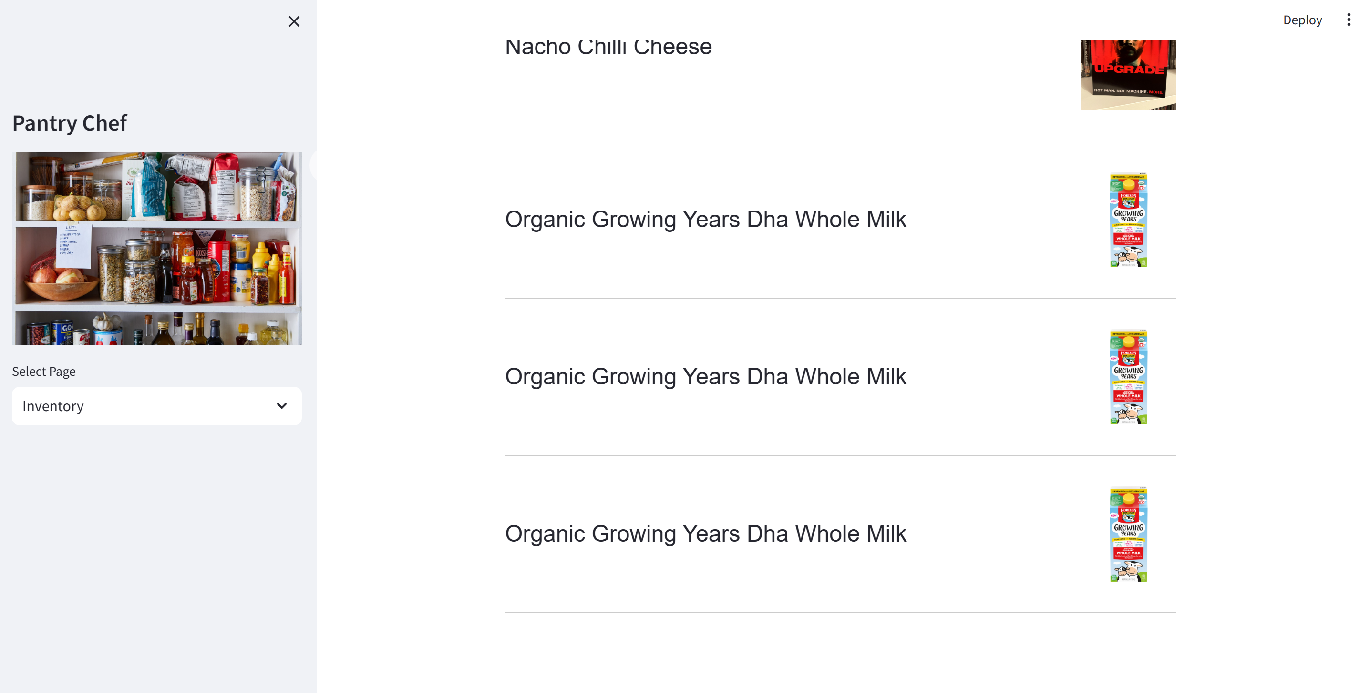Select the last Organic Growing Years milk name
The image size is (1370, 693).
pos(705,534)
